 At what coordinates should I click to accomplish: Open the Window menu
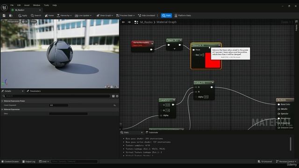[x=36, y=5]
